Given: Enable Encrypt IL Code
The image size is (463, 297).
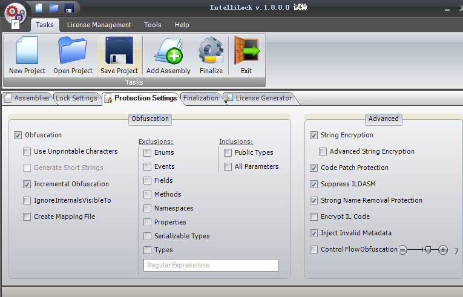Looking at the screenshot, I should (314, 217).
